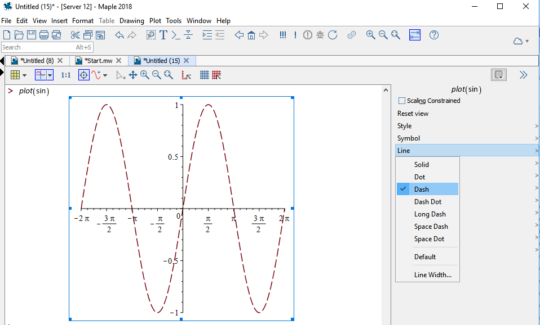
Task: Open the Drawing menu
Action: 131,21
